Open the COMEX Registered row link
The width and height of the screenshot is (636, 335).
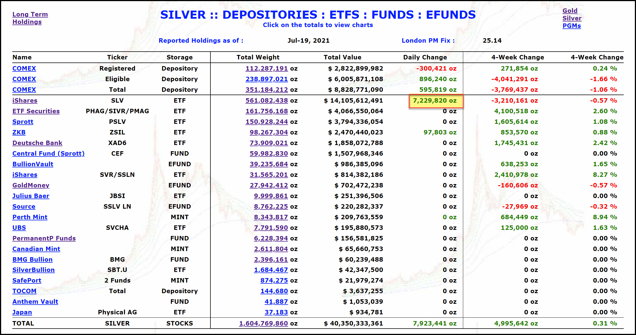tap(24, 68)
